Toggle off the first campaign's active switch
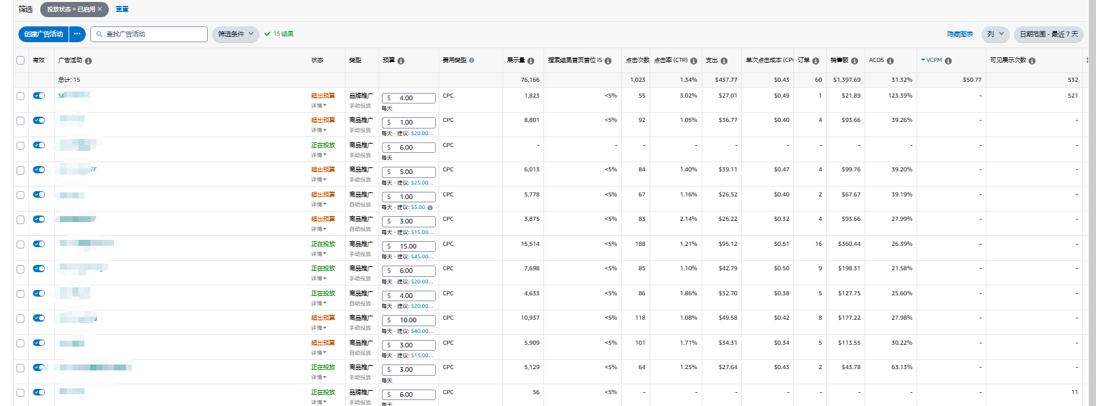This screenshot has width=1096, height=406. pyautogui.click(x=39, y=96)
